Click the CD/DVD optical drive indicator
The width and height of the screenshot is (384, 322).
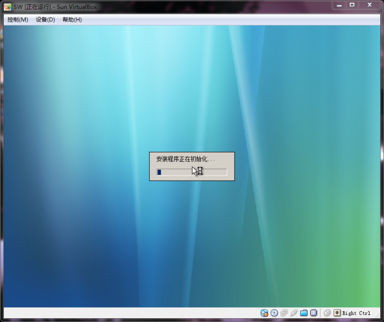click(274, 313)
